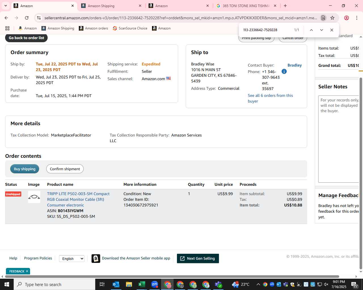Select Order Item ID 134030672975921
363x290 pixels.
click(x=141, y=205)
